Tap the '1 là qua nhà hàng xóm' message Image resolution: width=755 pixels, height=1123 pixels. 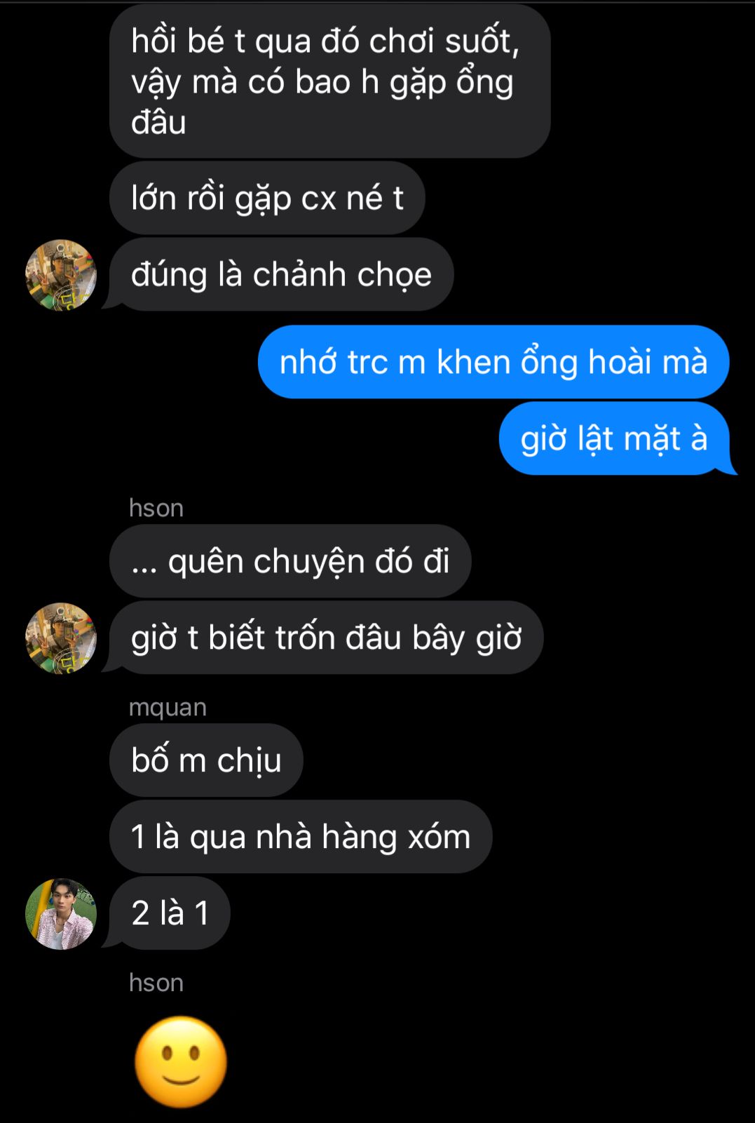(x=301, y=837)
